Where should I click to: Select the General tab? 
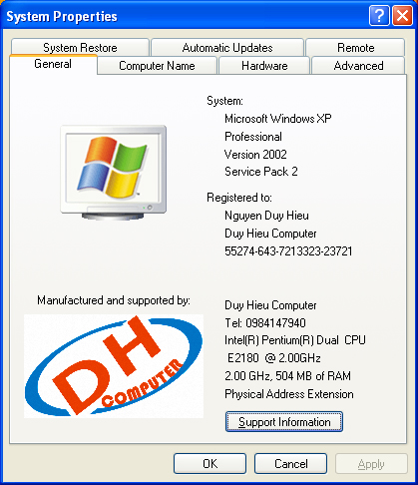pyautogui.click(x=53, y=64)
